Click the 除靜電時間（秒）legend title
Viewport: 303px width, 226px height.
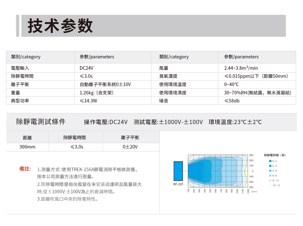click(275, 155)
